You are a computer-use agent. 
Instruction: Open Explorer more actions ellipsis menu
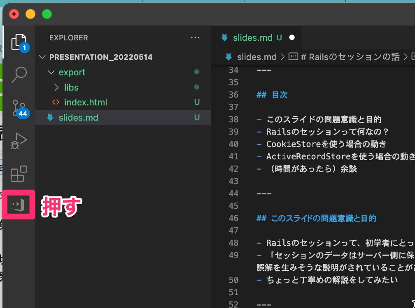coord(195,37)
